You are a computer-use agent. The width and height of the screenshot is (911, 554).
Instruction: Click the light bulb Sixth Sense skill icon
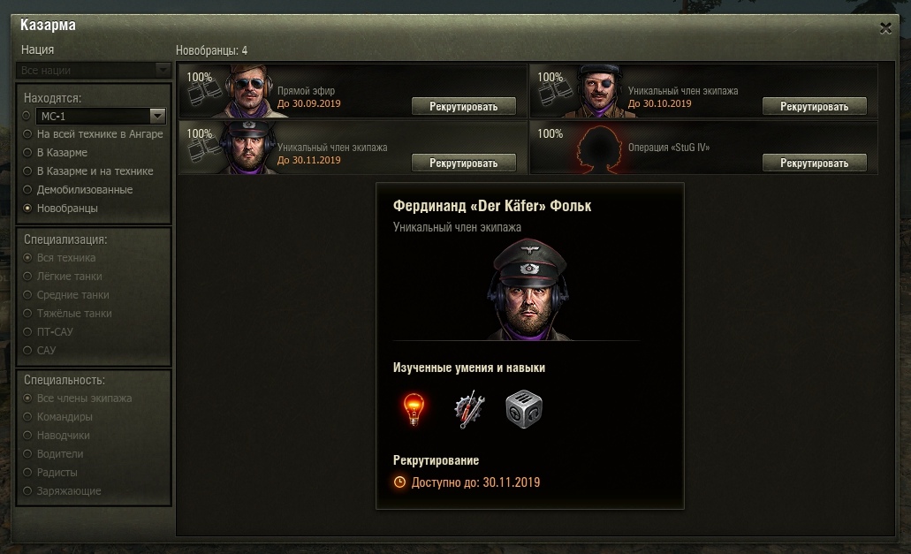[x=414, y=409]
